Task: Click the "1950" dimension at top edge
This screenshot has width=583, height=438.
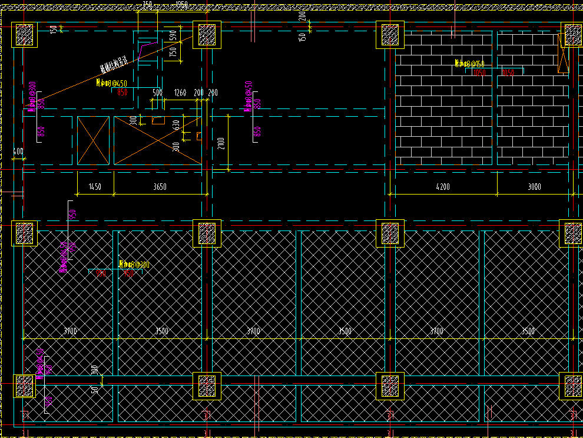Action: (181, 4)
